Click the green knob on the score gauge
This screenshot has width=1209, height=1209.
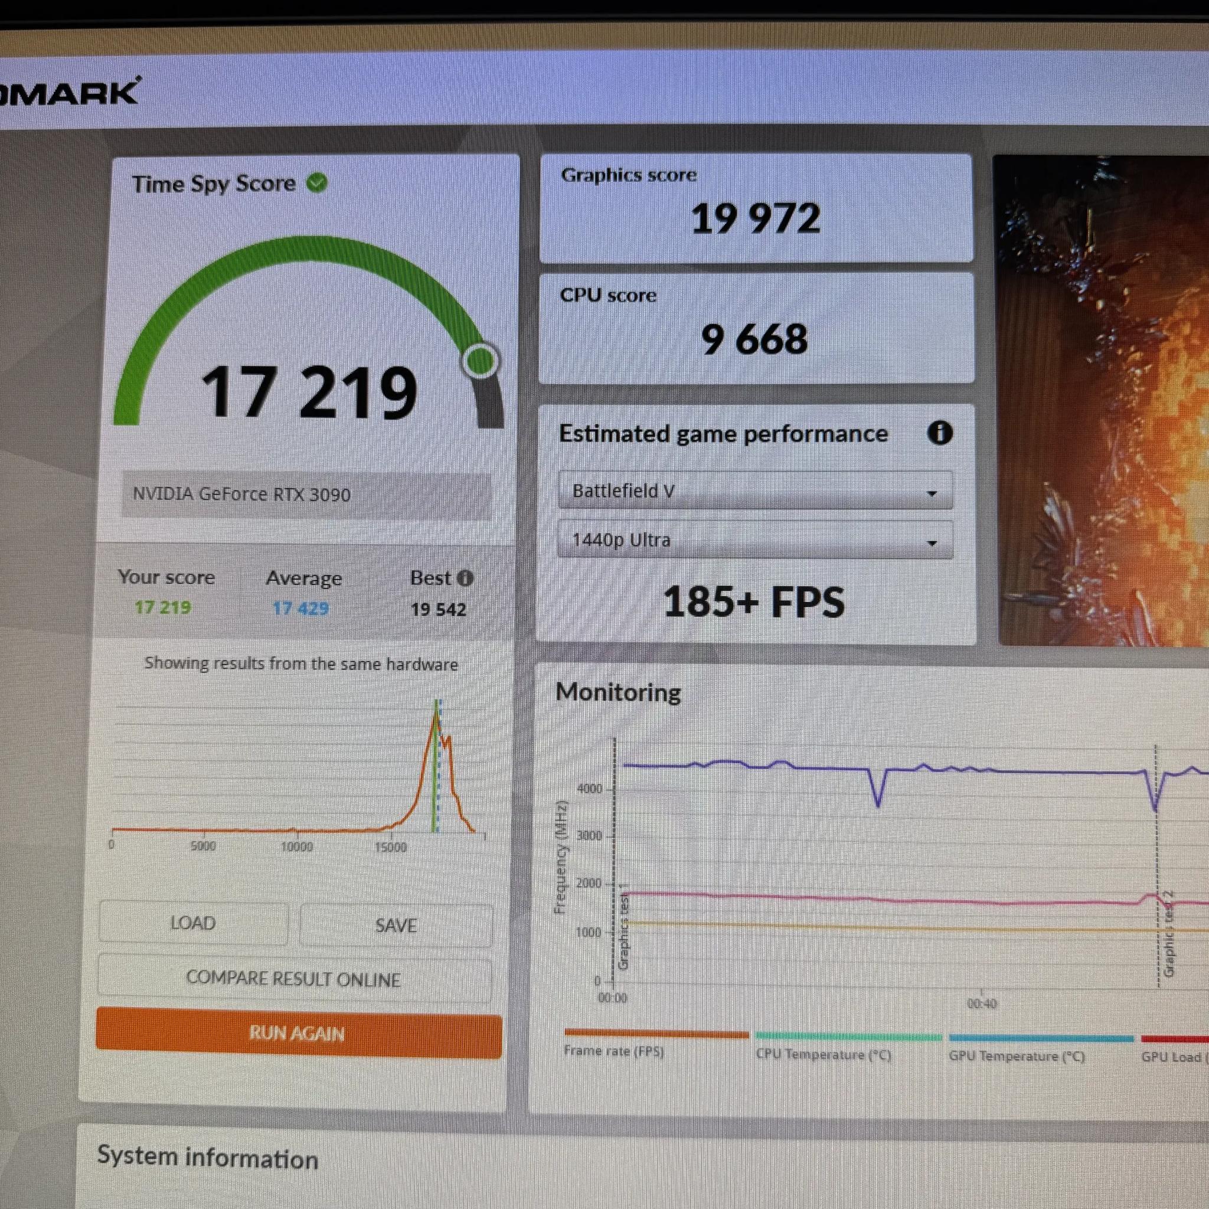481,361
